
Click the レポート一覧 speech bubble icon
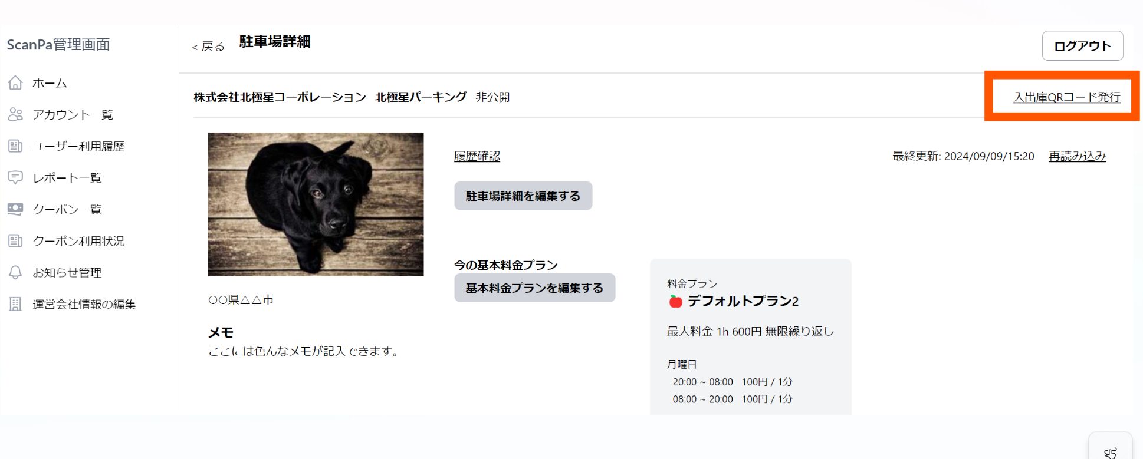[15, 177]
